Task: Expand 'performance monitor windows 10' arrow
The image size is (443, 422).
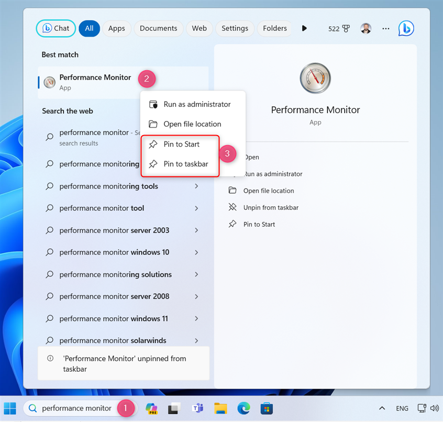Action: click(196, 252)
